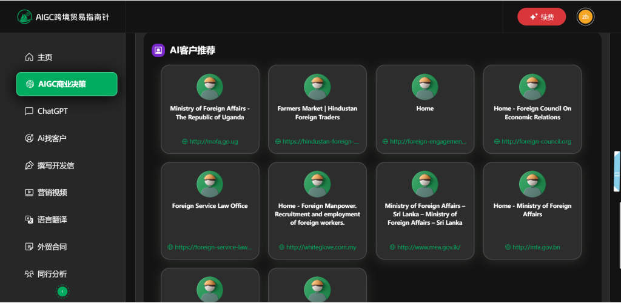Collapse sidebar with green arrow button
The height and width of the screenshot is (303, 621).
point(62,291)
